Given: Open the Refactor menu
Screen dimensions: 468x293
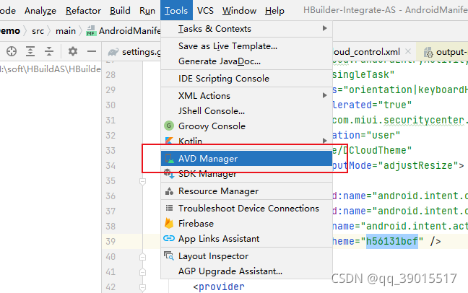Looking at the screenshot, I should click(83, 11).
